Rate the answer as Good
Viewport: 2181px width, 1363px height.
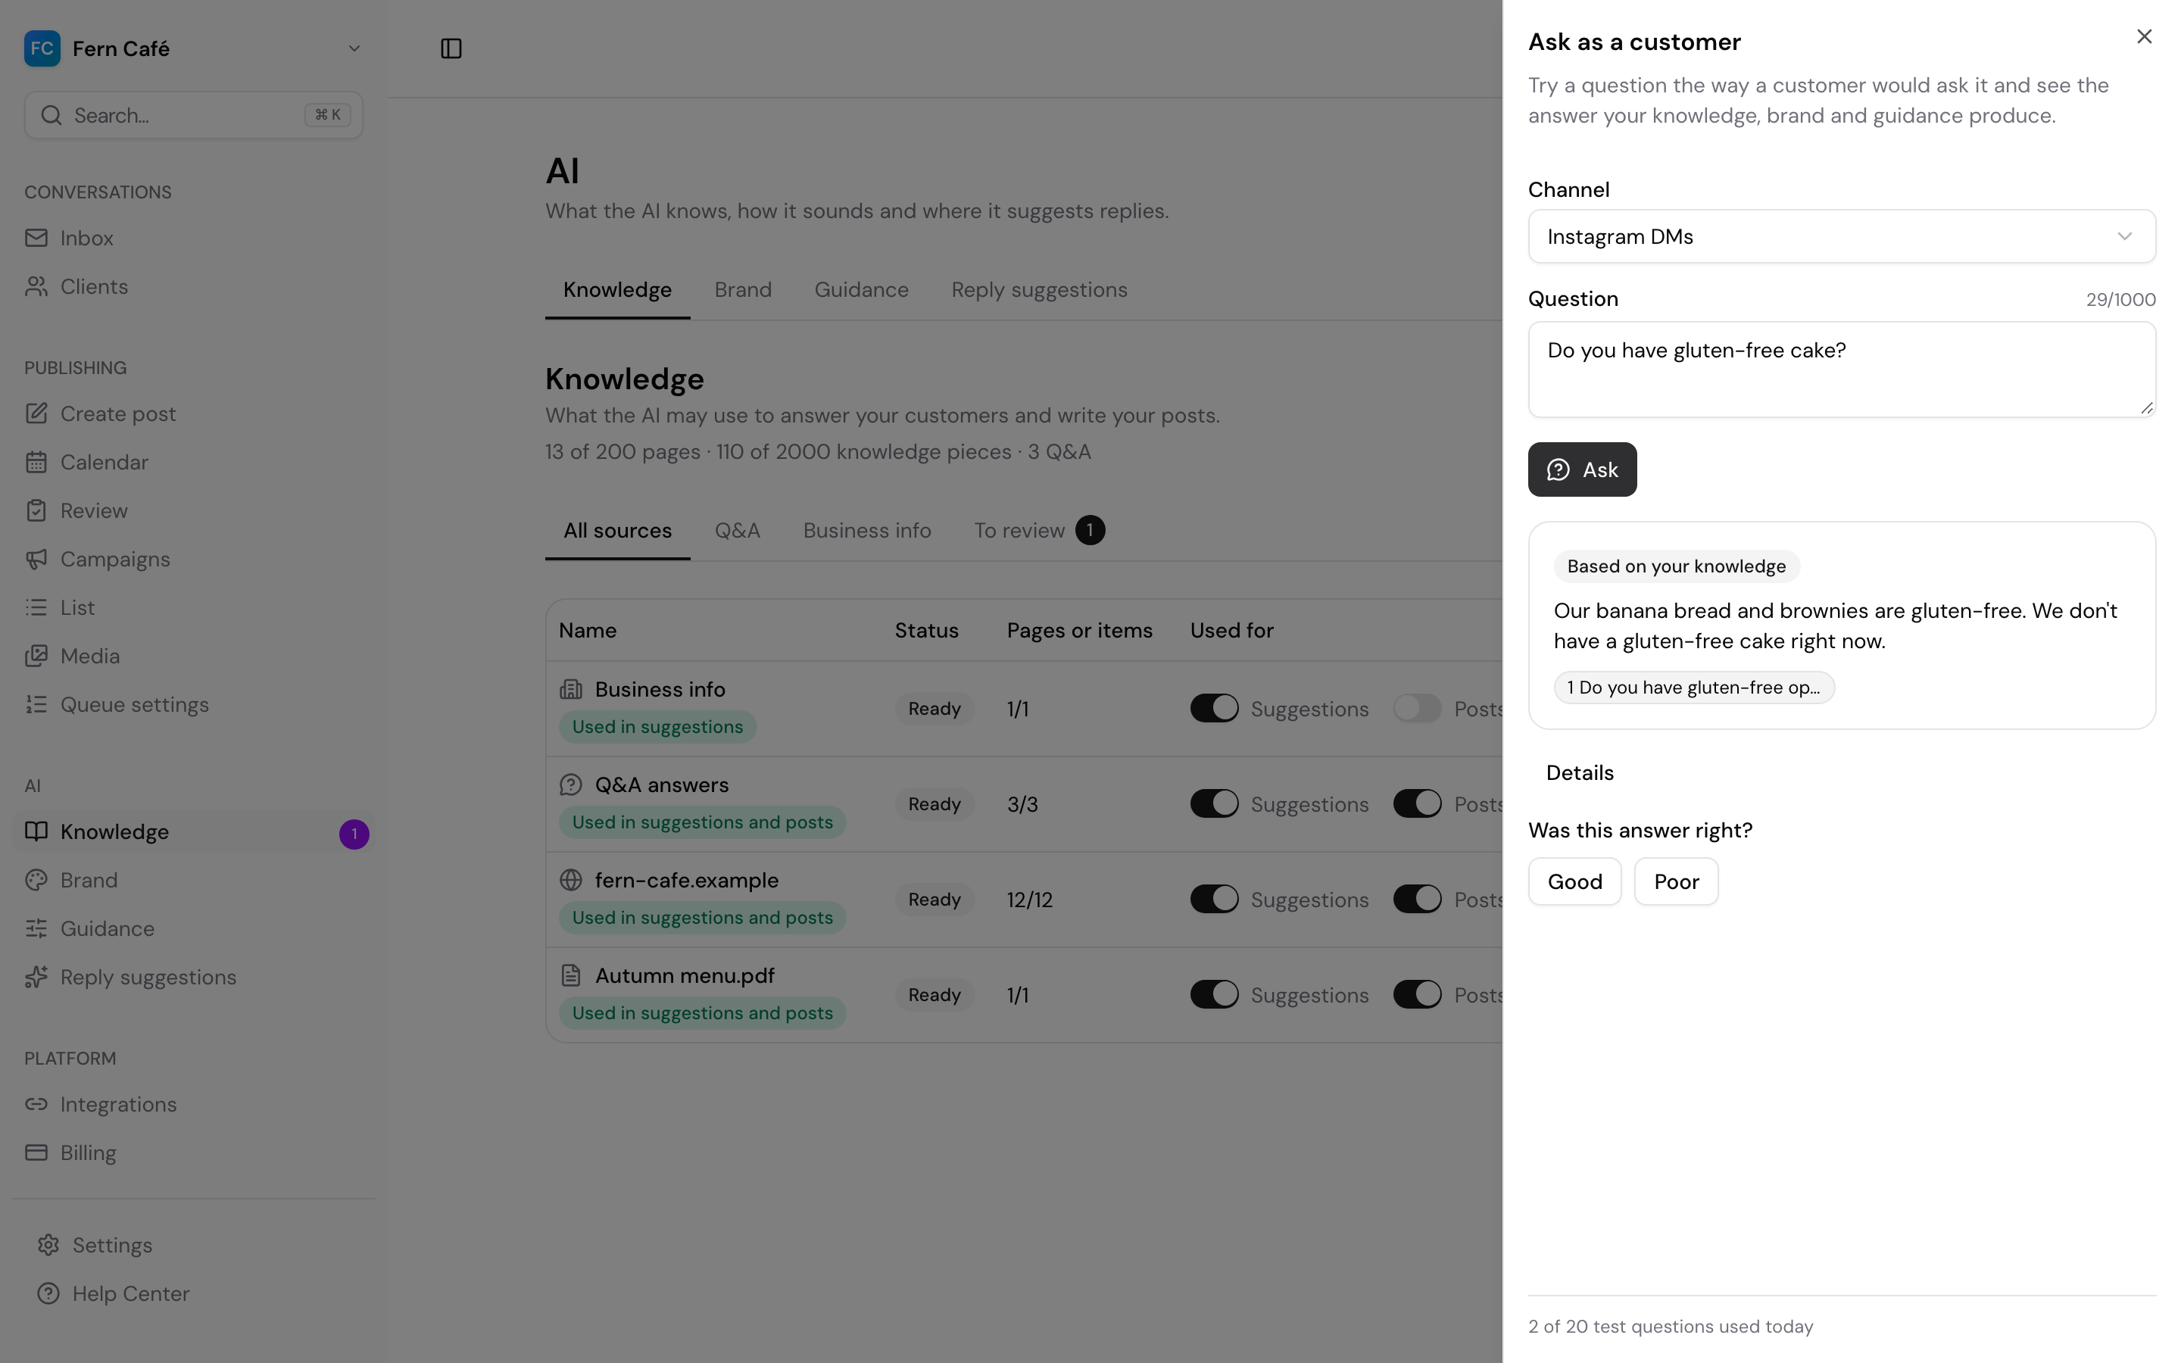click(1574, 881)
